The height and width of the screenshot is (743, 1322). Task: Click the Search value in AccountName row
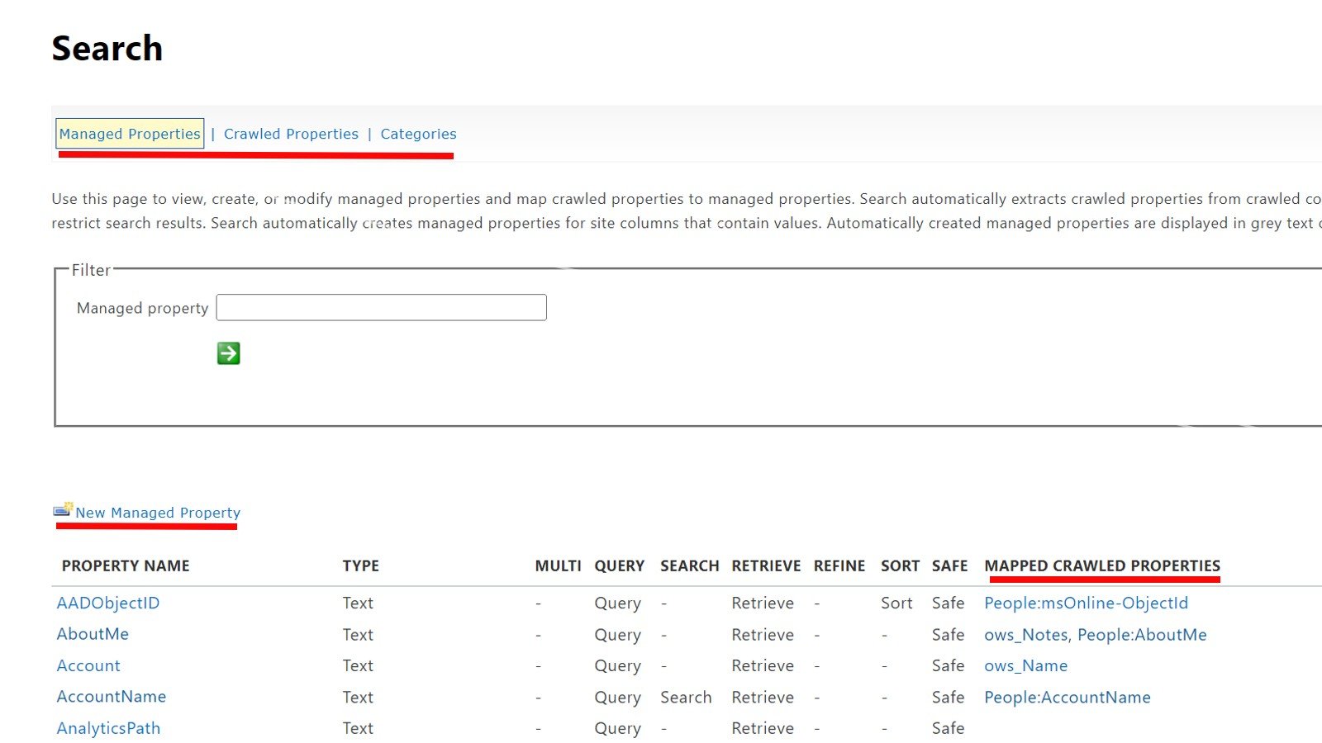pos(686,698)
